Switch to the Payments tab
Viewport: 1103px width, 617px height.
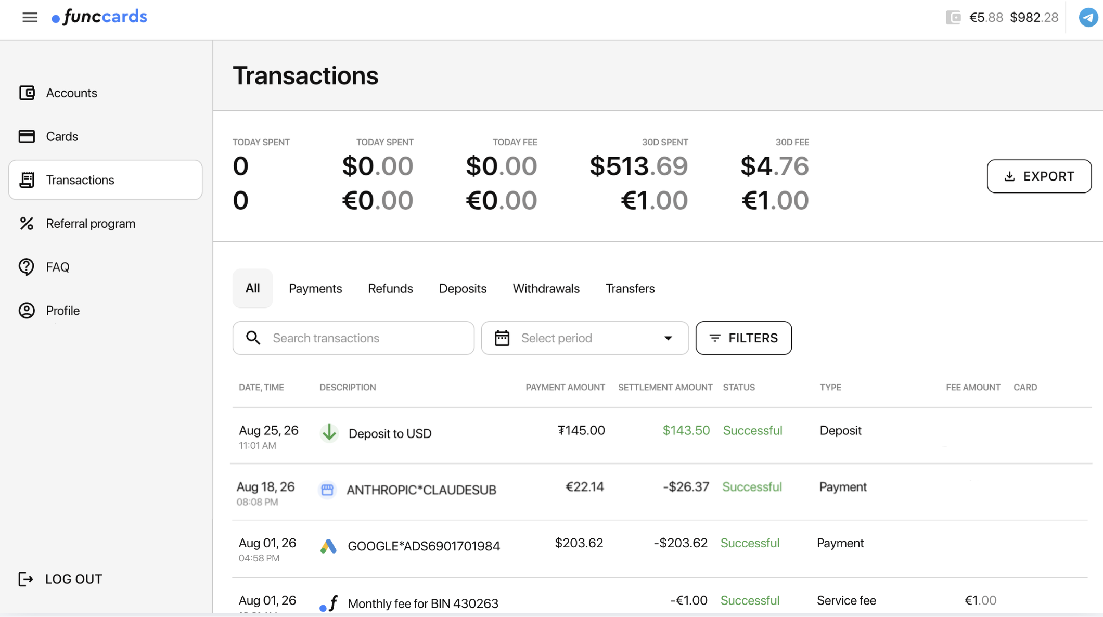click(315, 289)
